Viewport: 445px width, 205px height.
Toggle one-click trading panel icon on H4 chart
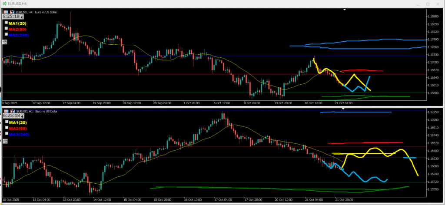click(x=12, y=12)
